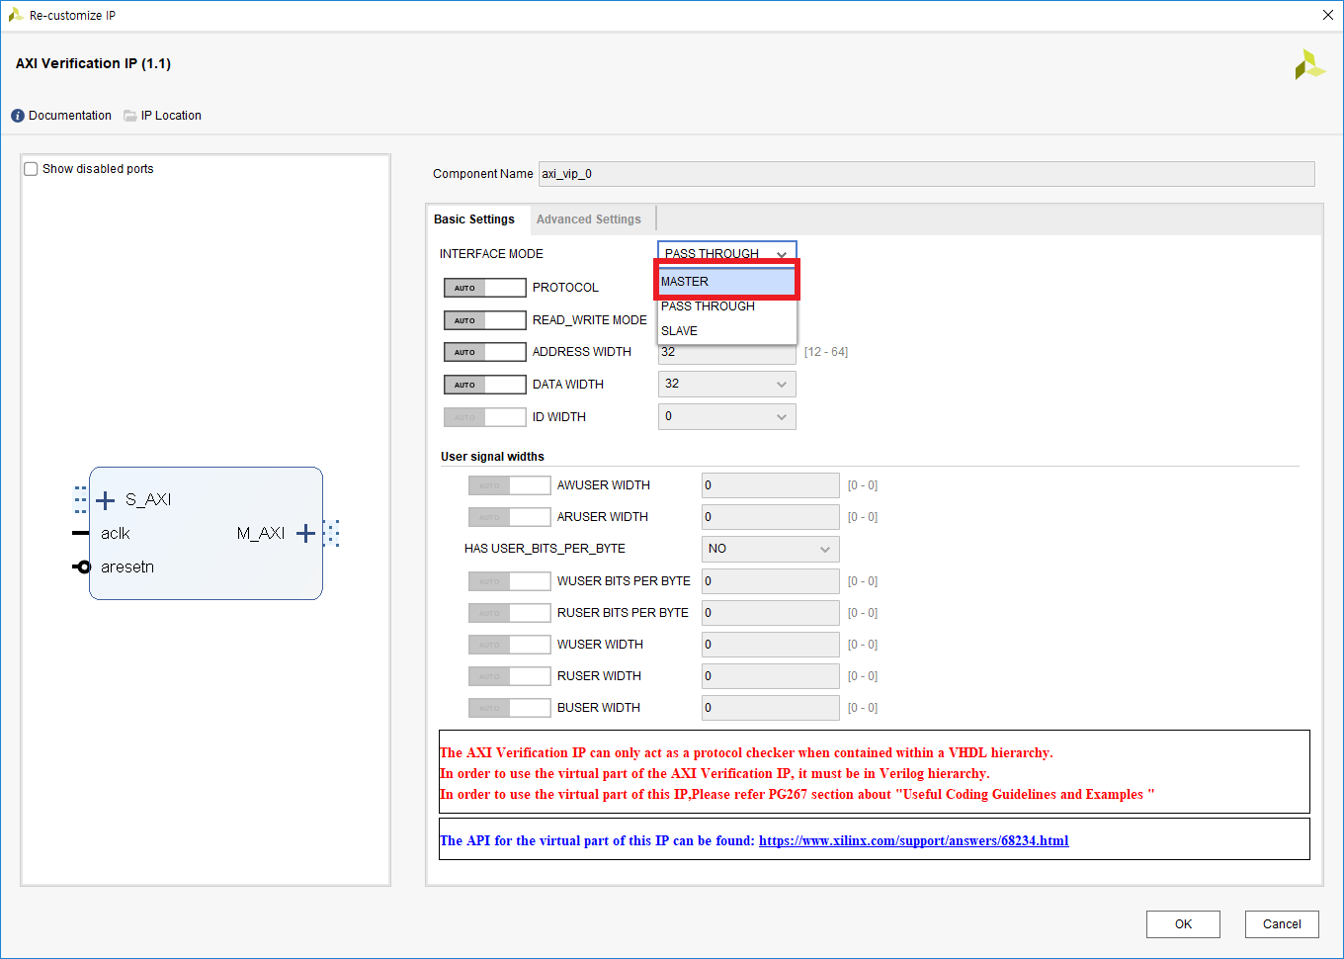Click the Re-customize IP icon in the title bar
The height and width of the screenshot is (959, 1344).
pos(14,15)
